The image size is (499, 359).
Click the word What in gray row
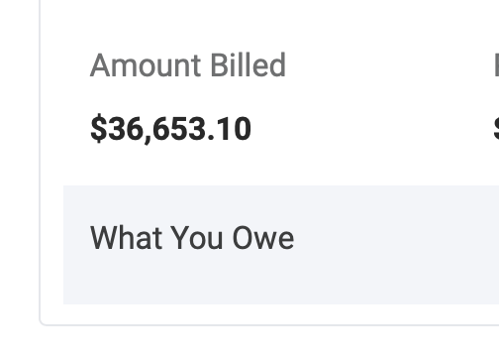point(126,237)
